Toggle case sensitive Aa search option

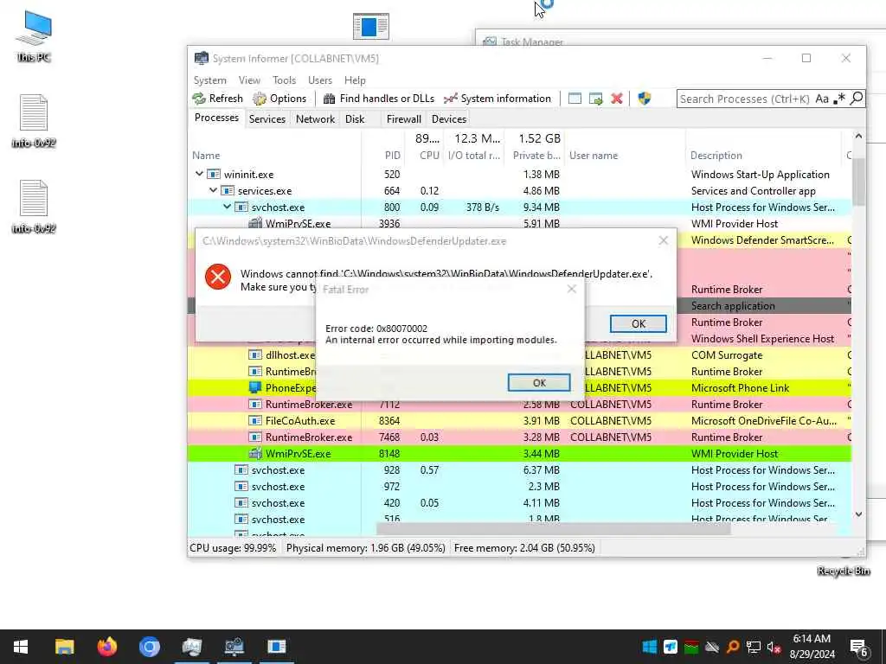click(822, 99)
